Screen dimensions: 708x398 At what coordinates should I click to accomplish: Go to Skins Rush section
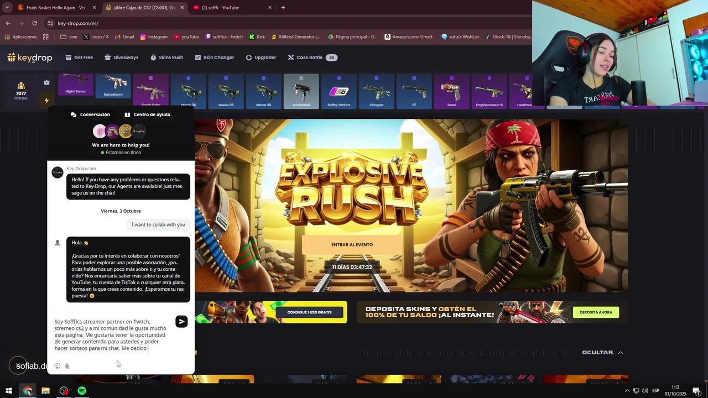pyautogui.click(x=166, y=57)
